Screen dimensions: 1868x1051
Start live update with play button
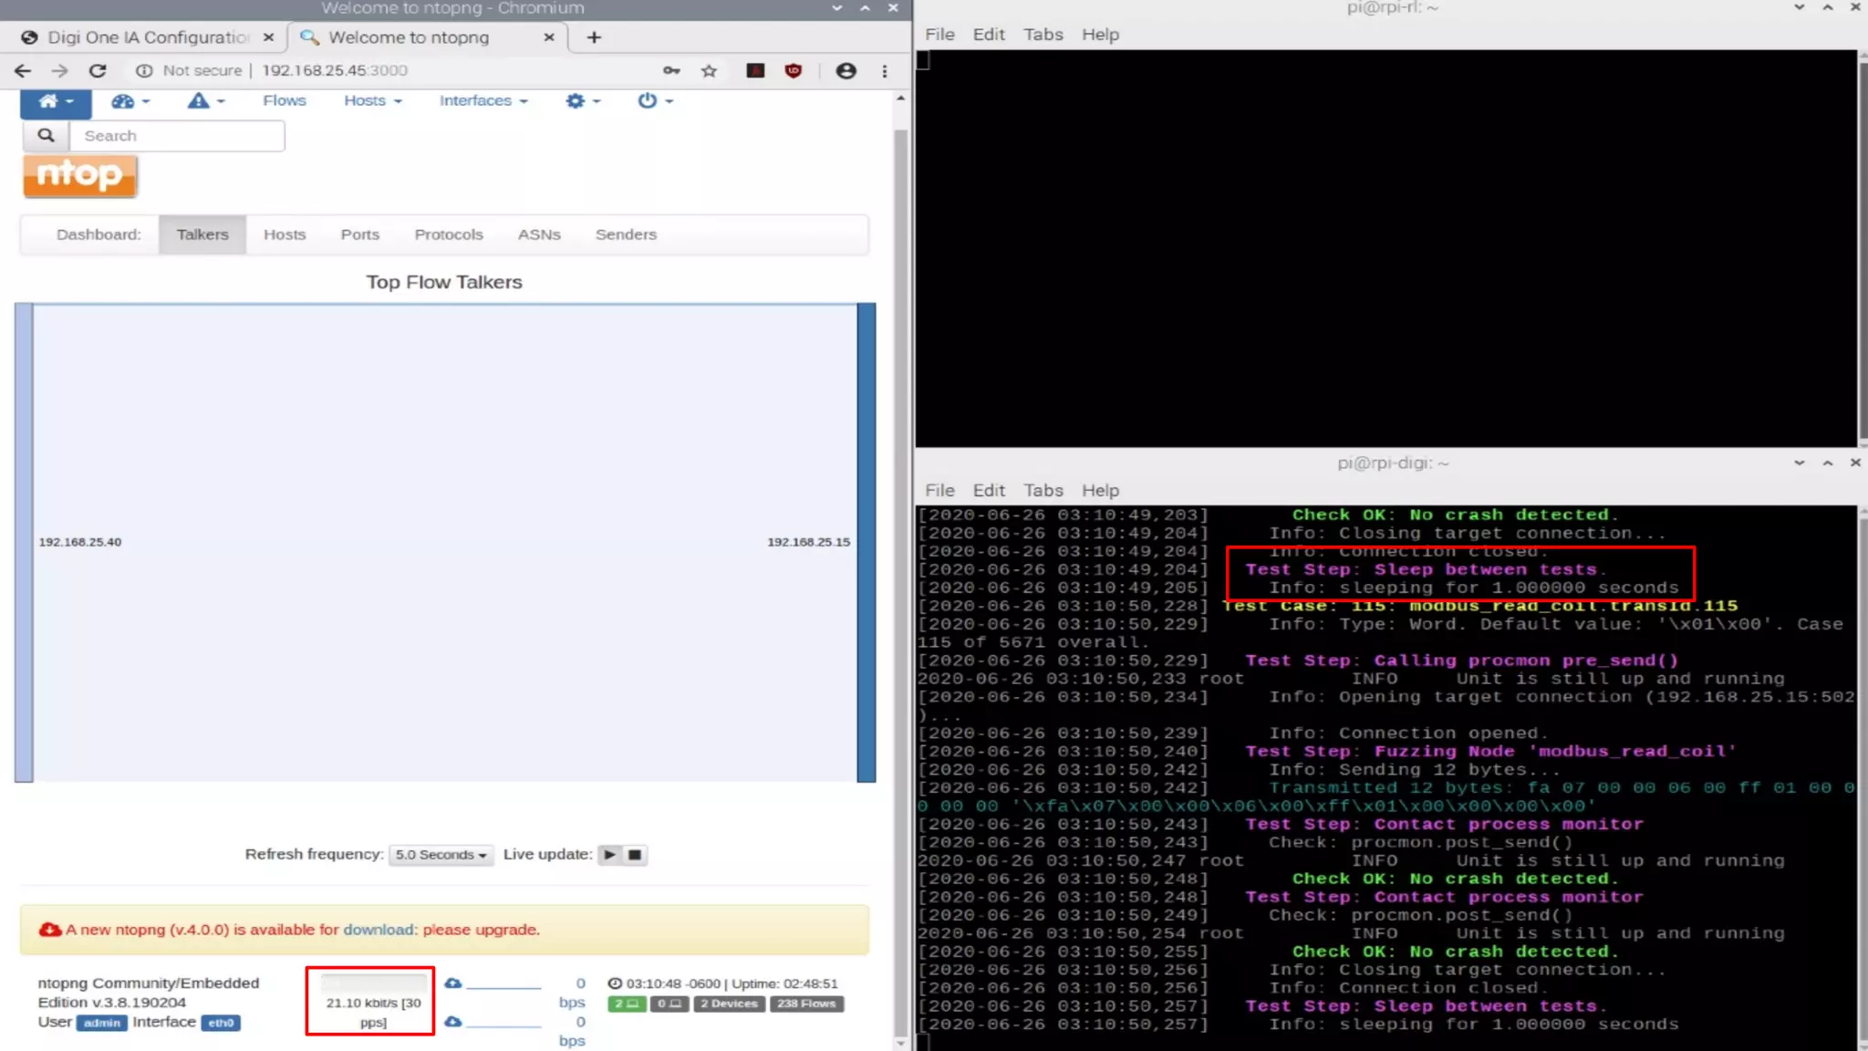tap(609, 855)
